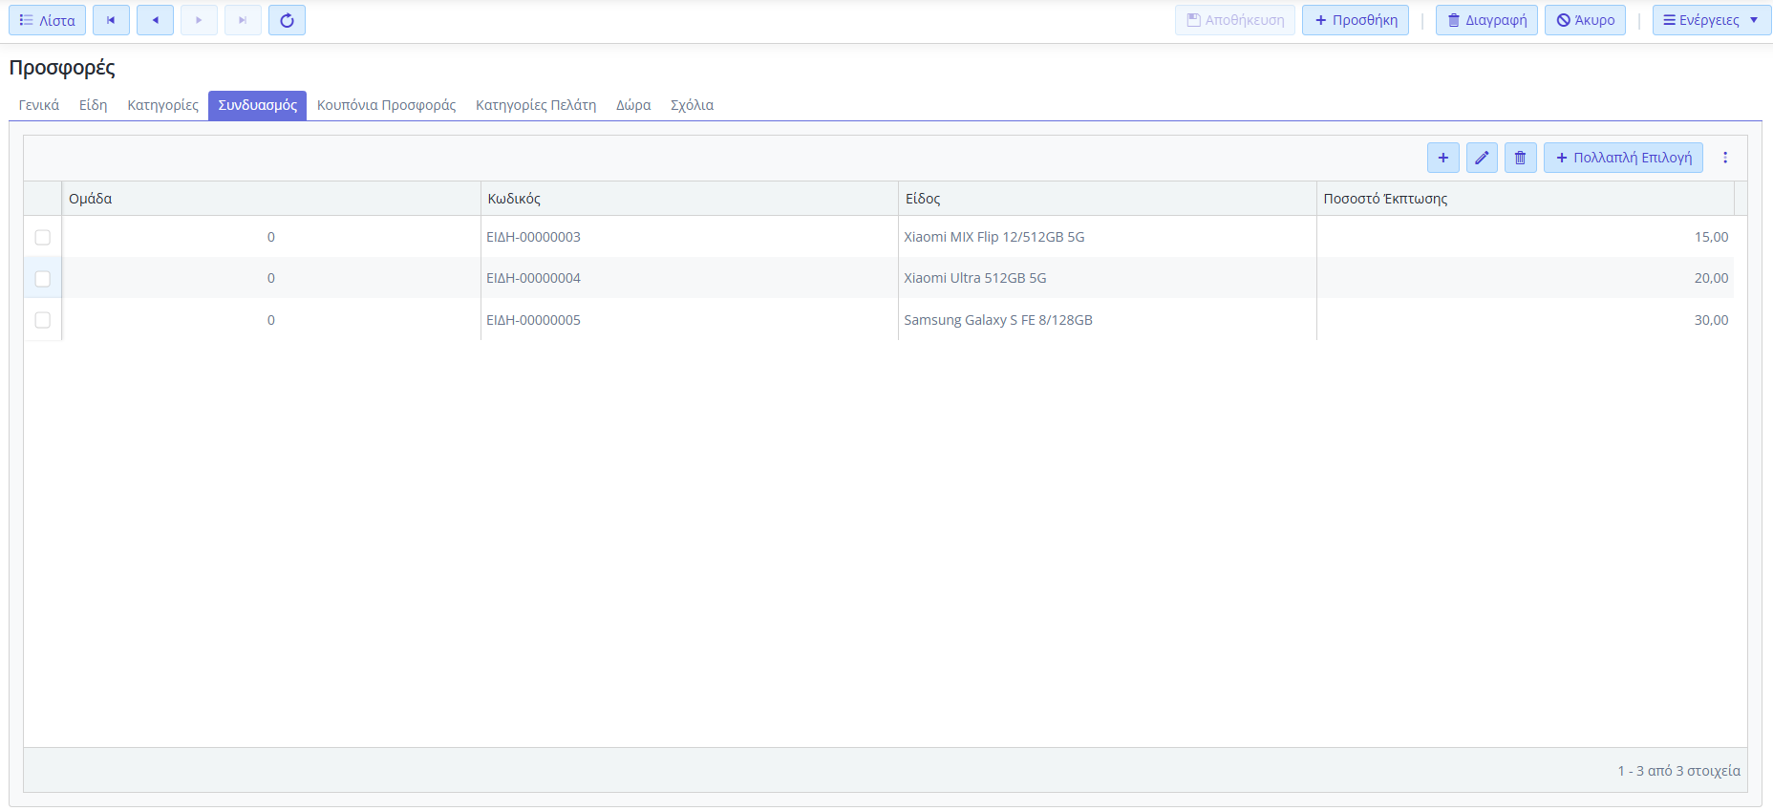Open the Λίστα list view

47,20
